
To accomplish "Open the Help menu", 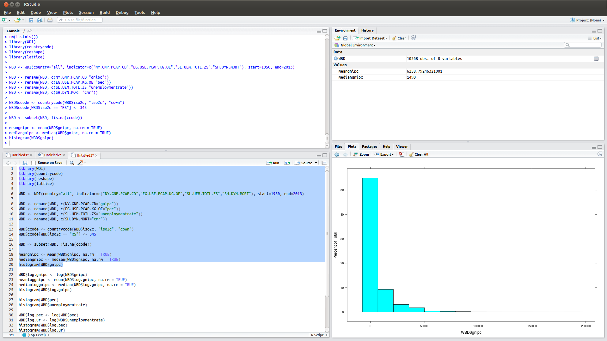I will coord(156,13).
